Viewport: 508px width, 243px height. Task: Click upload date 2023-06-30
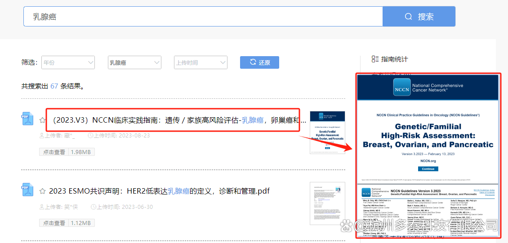[138, 207]
